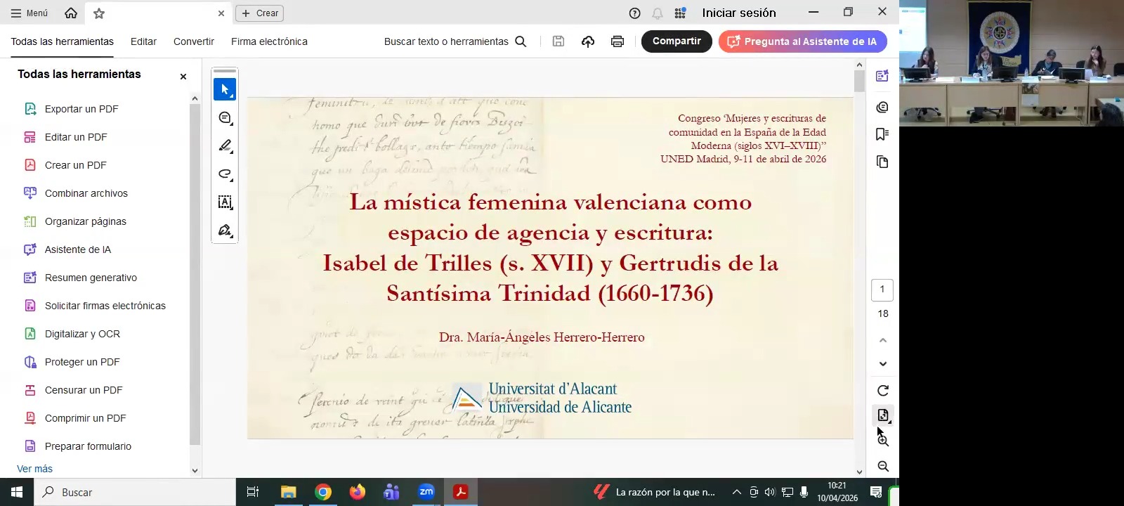
Task: Click tools panel scrollbar down arrow
Action: click(x=195, y=471)
